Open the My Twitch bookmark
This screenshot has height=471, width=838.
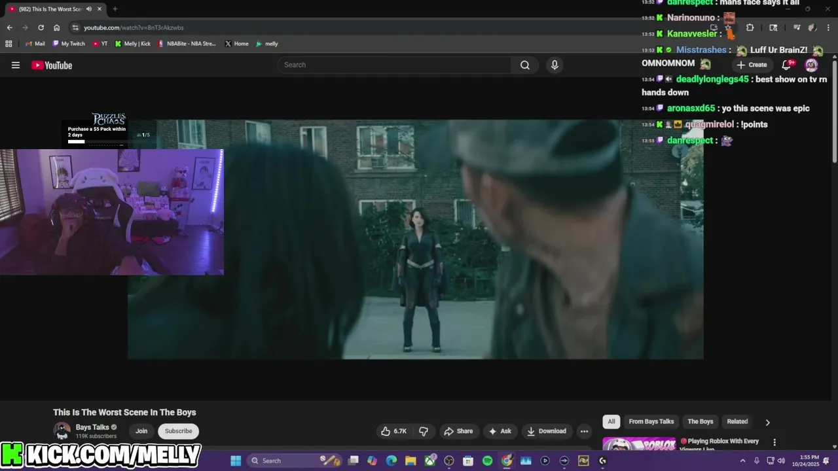pyautogui.click(x=68, y=44)
